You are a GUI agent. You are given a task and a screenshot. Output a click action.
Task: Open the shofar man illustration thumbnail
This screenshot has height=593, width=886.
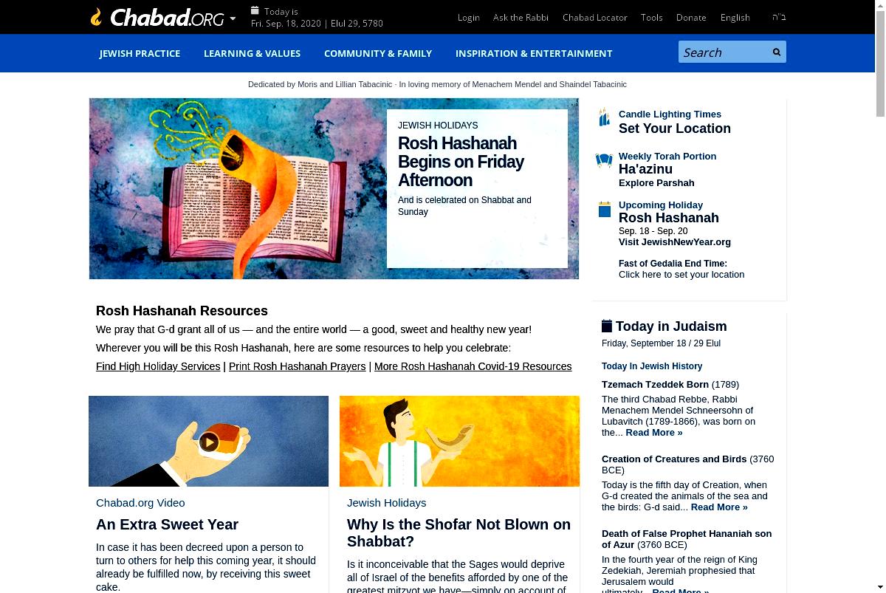[x=459, y=441]
